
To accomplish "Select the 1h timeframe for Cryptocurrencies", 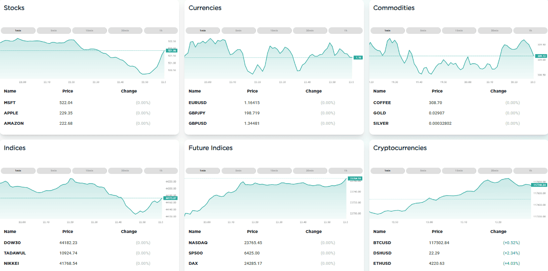I will tap(530, 170).
